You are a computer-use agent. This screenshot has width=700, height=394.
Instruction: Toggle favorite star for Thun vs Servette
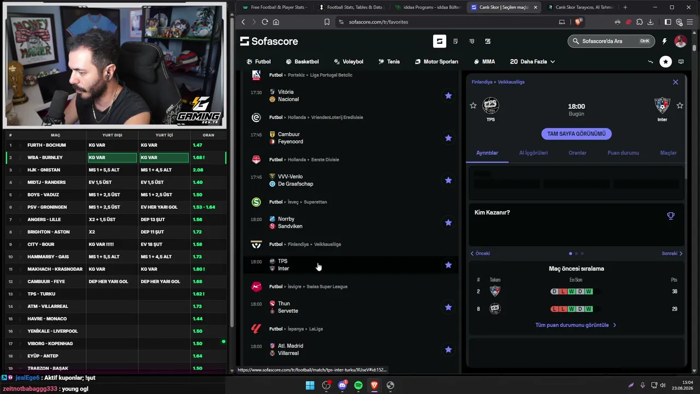click(x=448, y=307)
